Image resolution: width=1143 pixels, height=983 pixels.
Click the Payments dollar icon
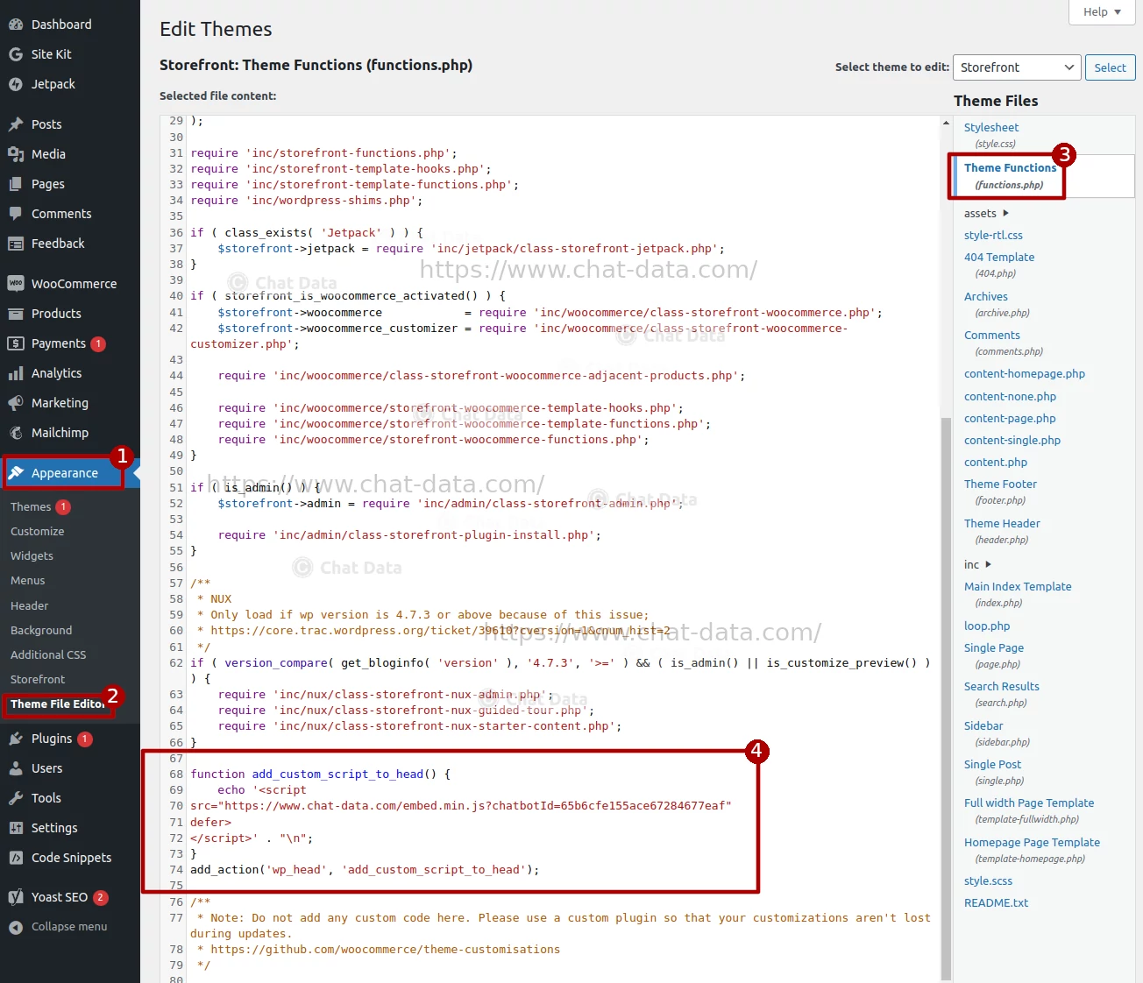click(16, 343)
